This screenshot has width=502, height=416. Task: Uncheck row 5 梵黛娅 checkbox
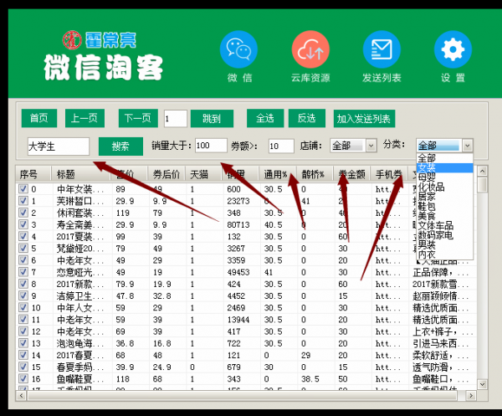pos(23,248)
